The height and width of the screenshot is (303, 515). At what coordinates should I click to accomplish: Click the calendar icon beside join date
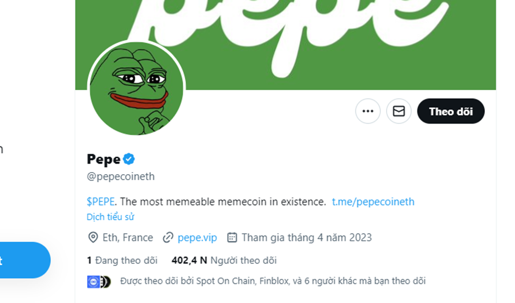pyautogui.click(x=232, y=238)
